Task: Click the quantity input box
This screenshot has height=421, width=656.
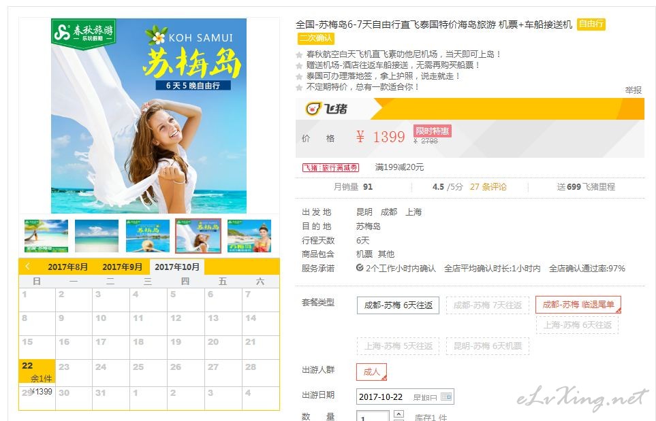Action: 373,416
